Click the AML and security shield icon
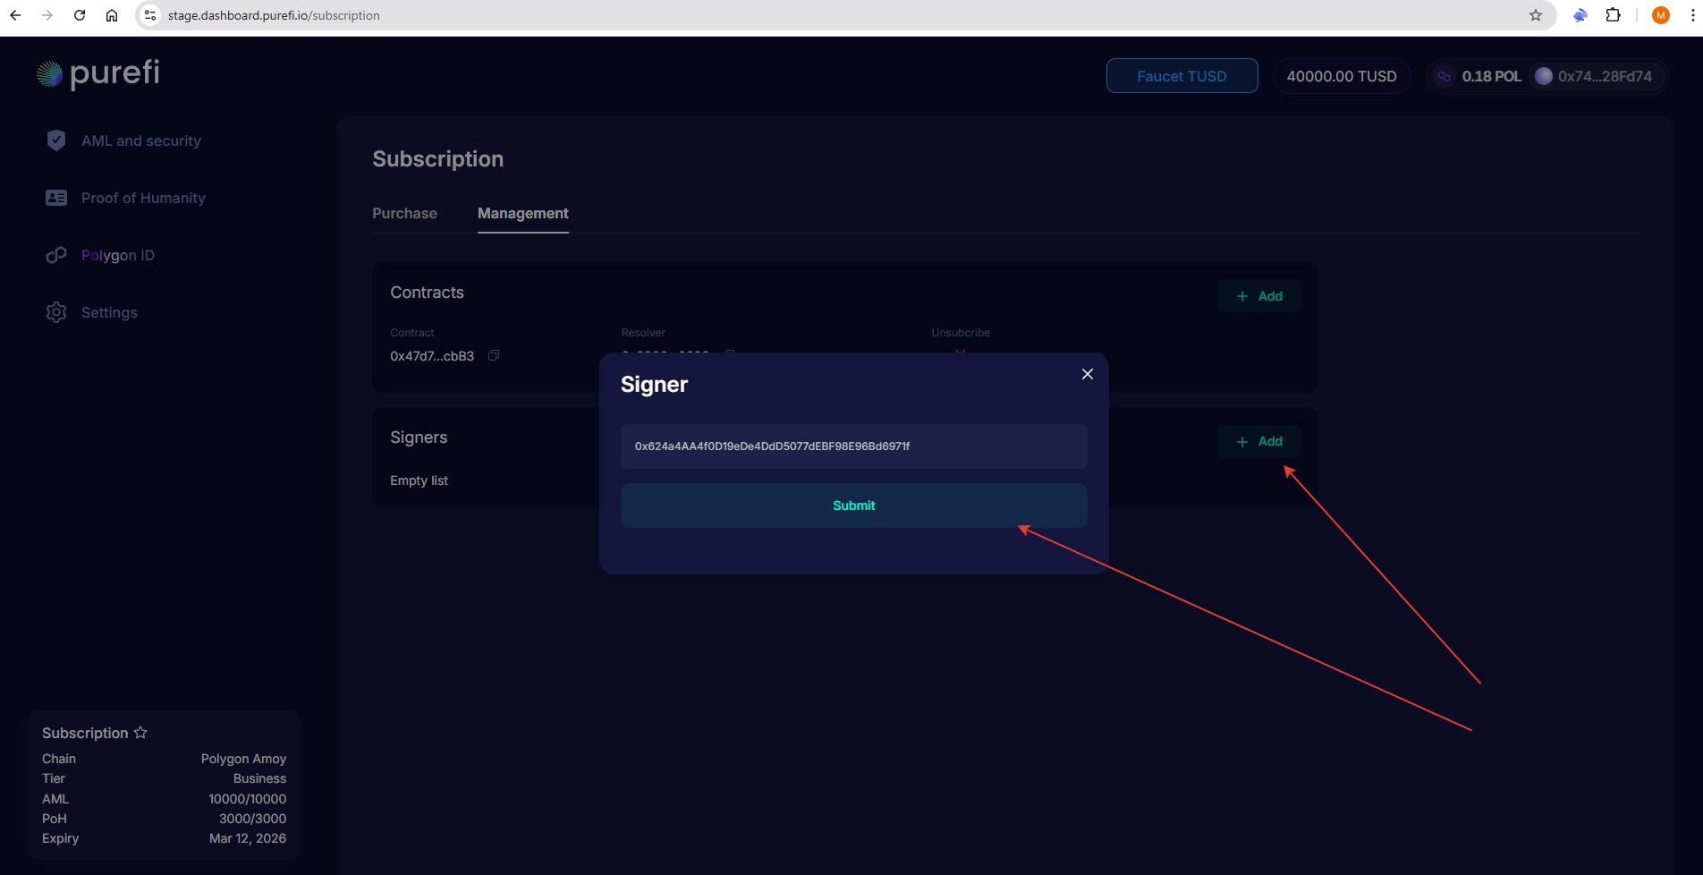The height and width of the screenshot is (875, 1703). coord(56,140)
